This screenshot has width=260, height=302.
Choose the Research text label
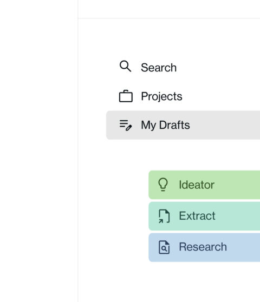203,247
